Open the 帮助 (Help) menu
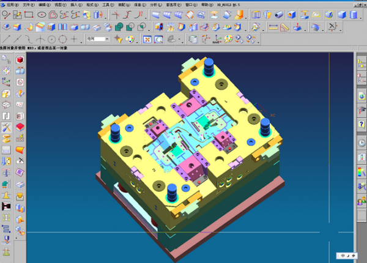The height and width of the screenshot is (263, 367). (x=207, y=5)
